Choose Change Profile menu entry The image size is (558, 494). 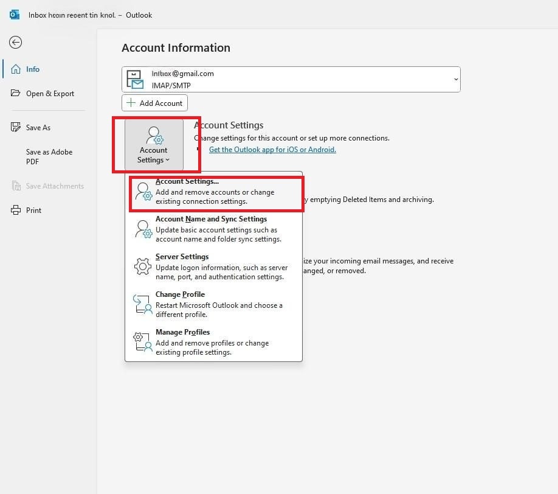click(213, 305)
